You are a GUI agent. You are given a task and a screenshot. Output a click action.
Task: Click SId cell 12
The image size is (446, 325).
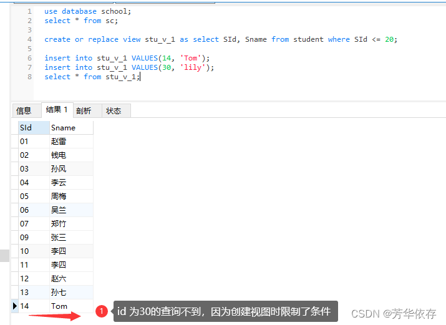(34, 278)
